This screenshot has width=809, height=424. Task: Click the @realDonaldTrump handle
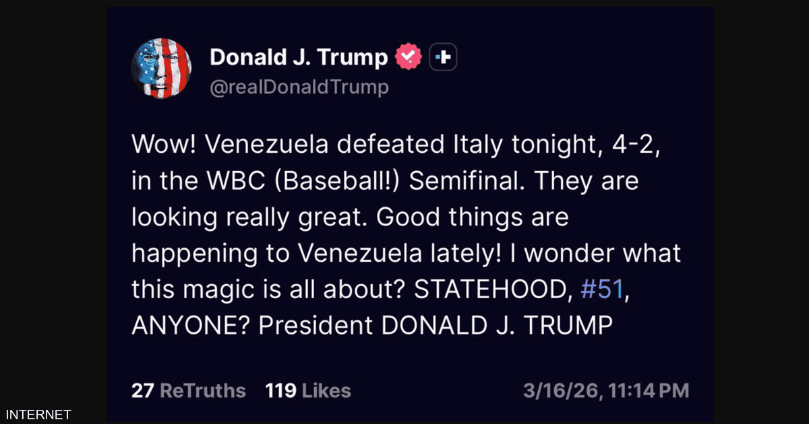coord(299,87)
